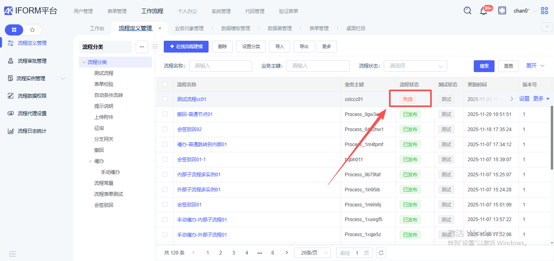Select the checkbox for 会签驳回02 row
554x261 pixels.
165,129
